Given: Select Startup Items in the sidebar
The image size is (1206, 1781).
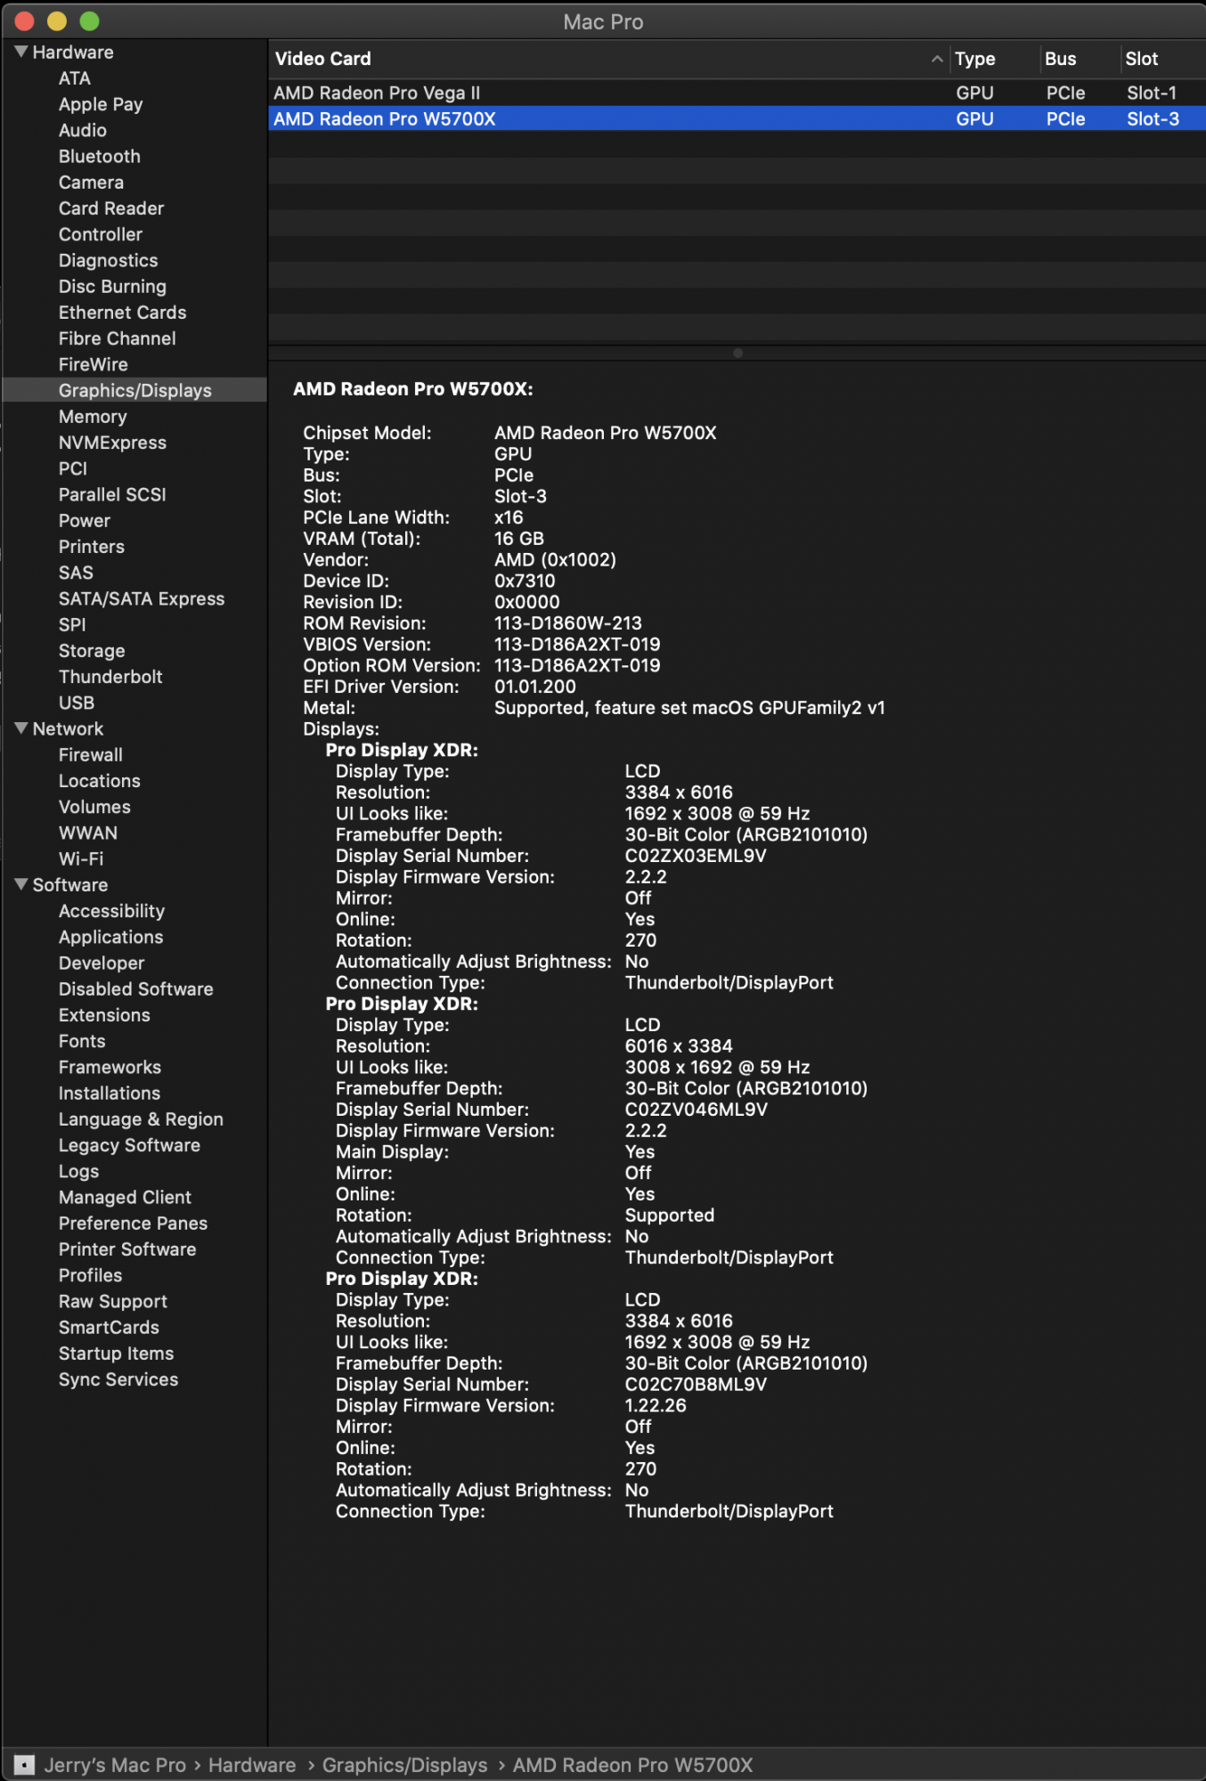Looking at the screenshot, I should (x=116, y=1353).
